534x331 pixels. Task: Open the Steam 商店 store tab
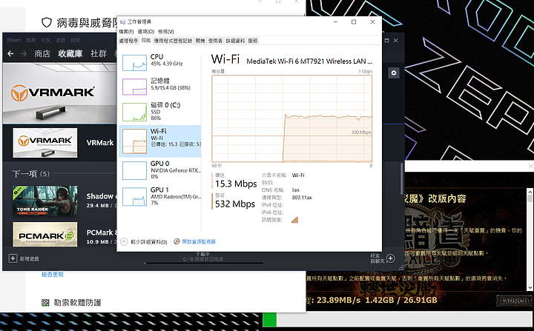click(x=42, y=54)
